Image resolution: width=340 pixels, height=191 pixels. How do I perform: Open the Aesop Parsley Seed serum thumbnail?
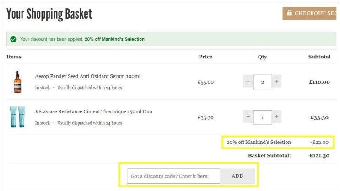17,82
